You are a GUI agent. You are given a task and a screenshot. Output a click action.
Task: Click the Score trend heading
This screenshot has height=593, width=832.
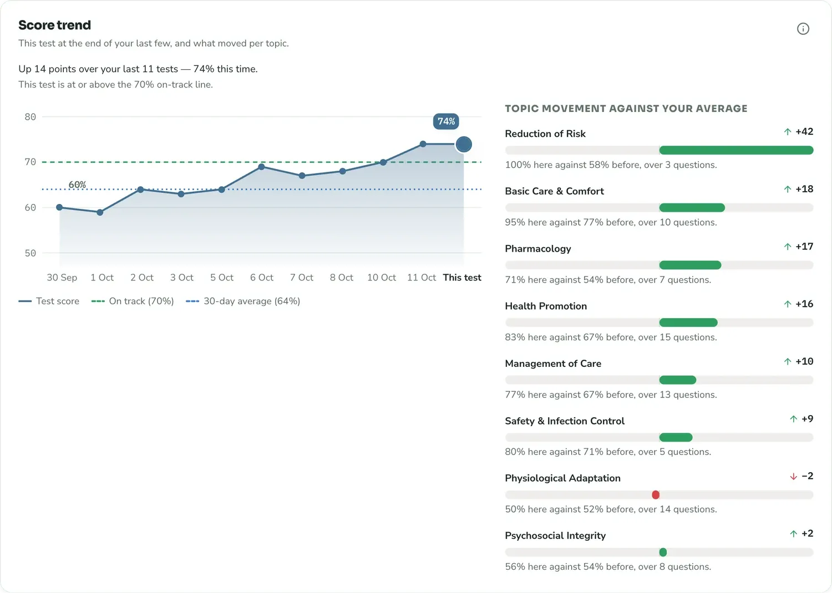pyautogui.click(x=54, y=25)
